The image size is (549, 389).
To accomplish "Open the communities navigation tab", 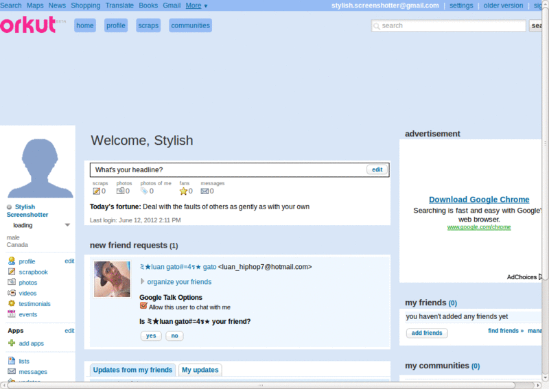I will click(x=191, y=25).
